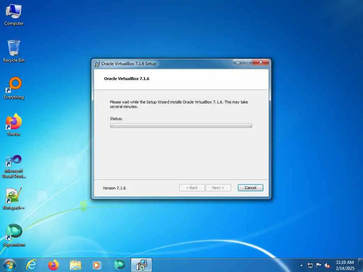Click the VirtualBox installer taskbar button
This screenshot has width=363, height=272.
point(141,265)
